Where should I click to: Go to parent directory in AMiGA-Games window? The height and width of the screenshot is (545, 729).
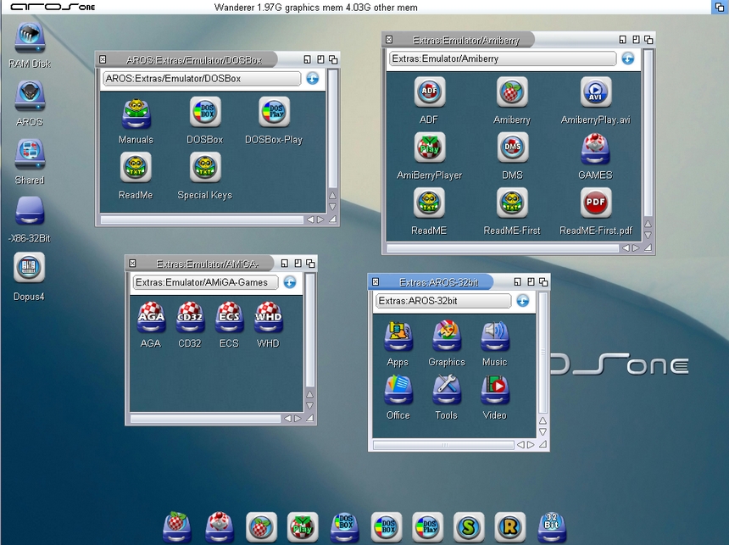[x=290, y=282]
